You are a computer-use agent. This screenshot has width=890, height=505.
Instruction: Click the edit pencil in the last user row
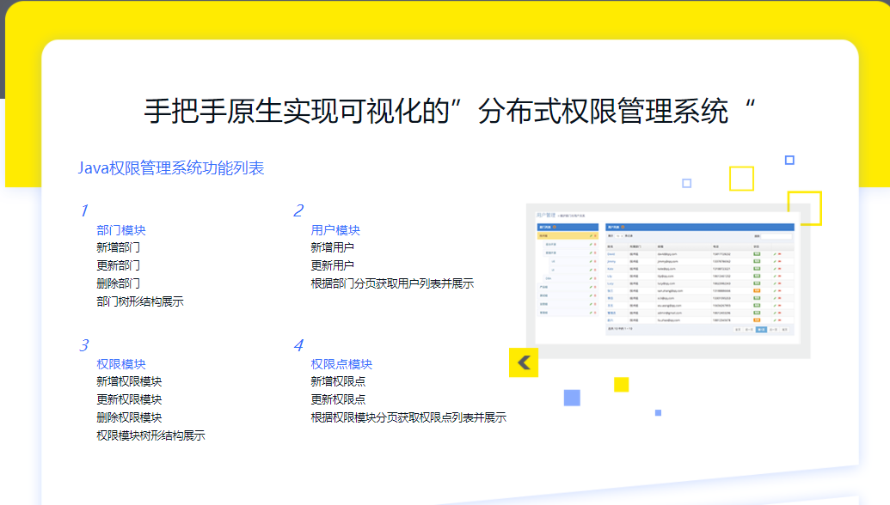pyautogui.click(x=775, y=319)
